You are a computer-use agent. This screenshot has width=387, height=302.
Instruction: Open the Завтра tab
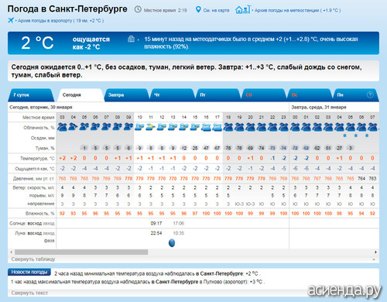(126, 95)
